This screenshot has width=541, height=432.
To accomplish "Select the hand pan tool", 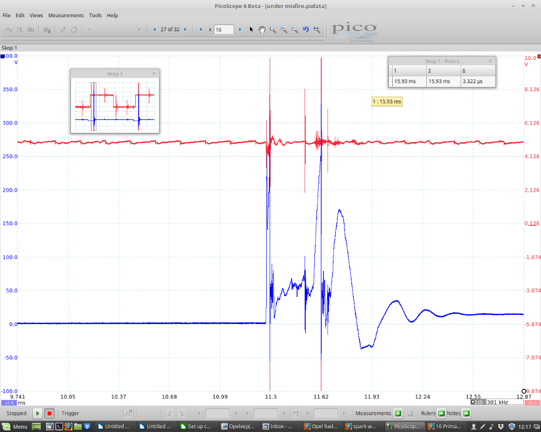I will point(262,30).
